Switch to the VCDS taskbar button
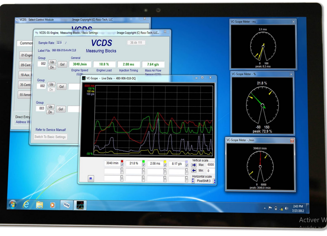 point(66,205)
